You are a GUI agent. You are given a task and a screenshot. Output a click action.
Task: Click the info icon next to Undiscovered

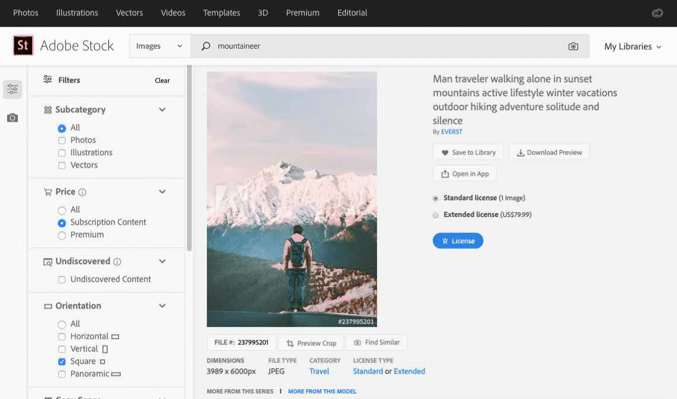tap(117, 262)
